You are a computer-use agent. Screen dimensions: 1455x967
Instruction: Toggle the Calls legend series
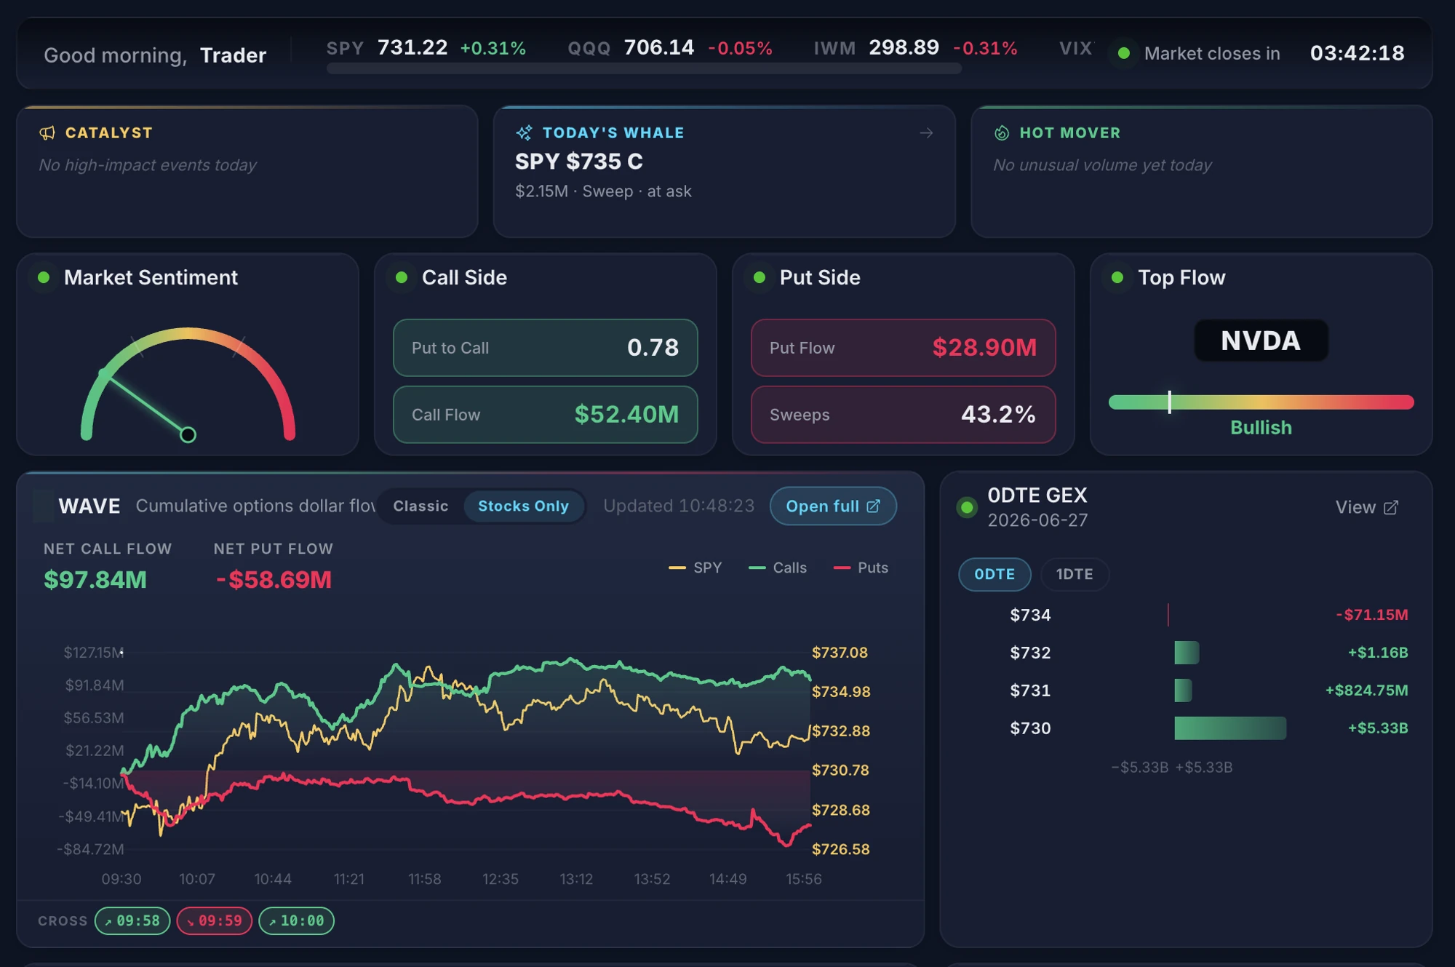tap(778, 568)
